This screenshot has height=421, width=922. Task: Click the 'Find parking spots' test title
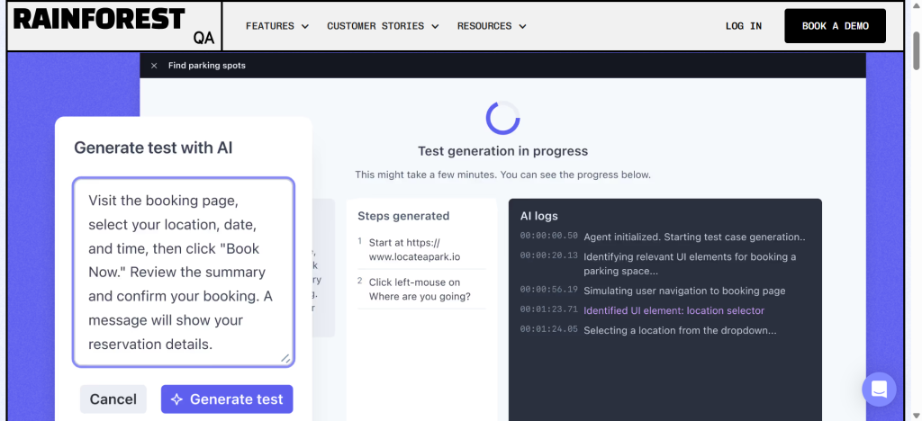207,66
